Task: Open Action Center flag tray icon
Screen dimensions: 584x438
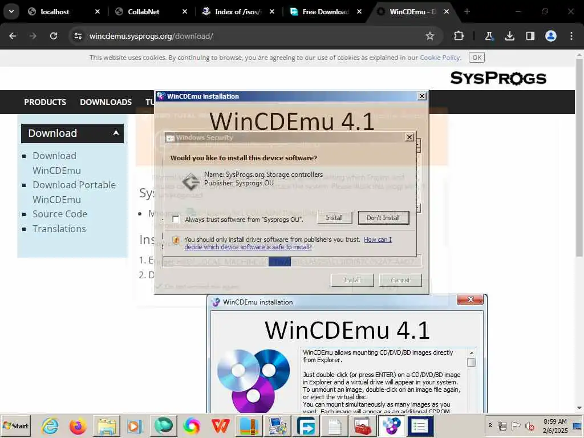Action: point(516,425)
